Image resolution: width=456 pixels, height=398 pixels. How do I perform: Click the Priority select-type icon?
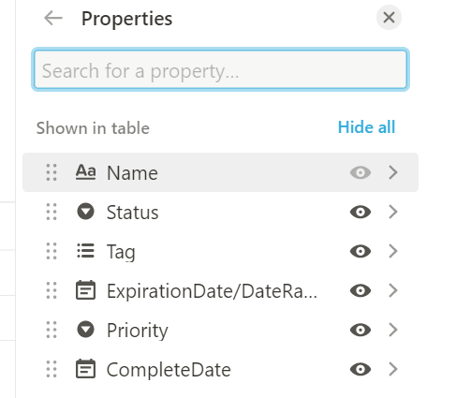point(85,330)
